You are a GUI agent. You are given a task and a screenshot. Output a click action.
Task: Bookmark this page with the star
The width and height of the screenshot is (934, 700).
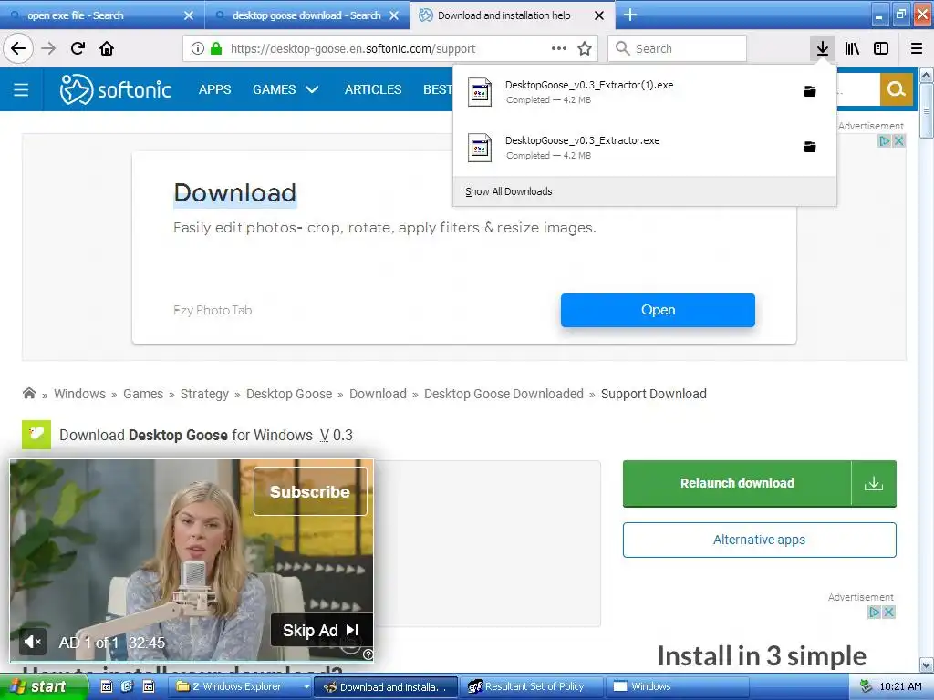tap(585, 48)
